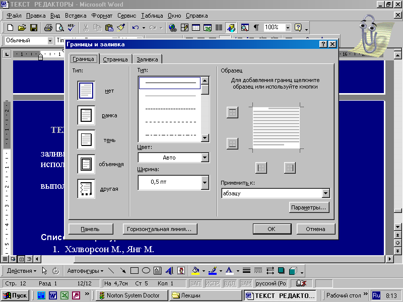This screenshot has width=403, height=302.
Task: Toggle top border button in Образец
Action: [x=232, y=112]
